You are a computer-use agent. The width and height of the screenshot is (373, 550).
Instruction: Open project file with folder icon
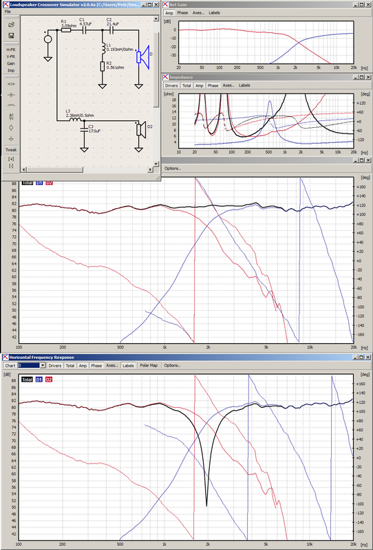11,25
